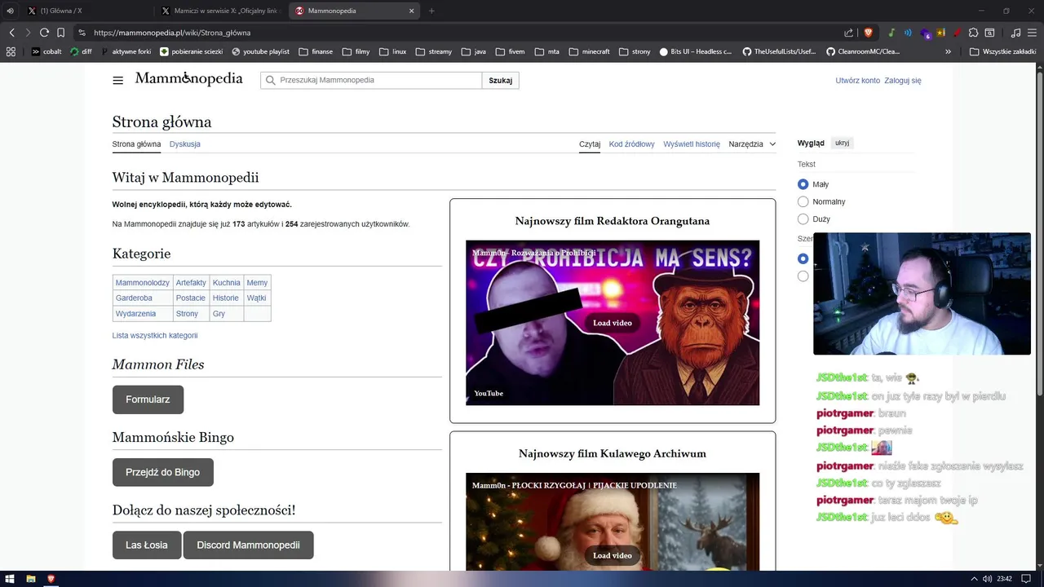Click the Zaloguj się link
The width and height of the screenshot is (1044, 587).
point(903,81)
